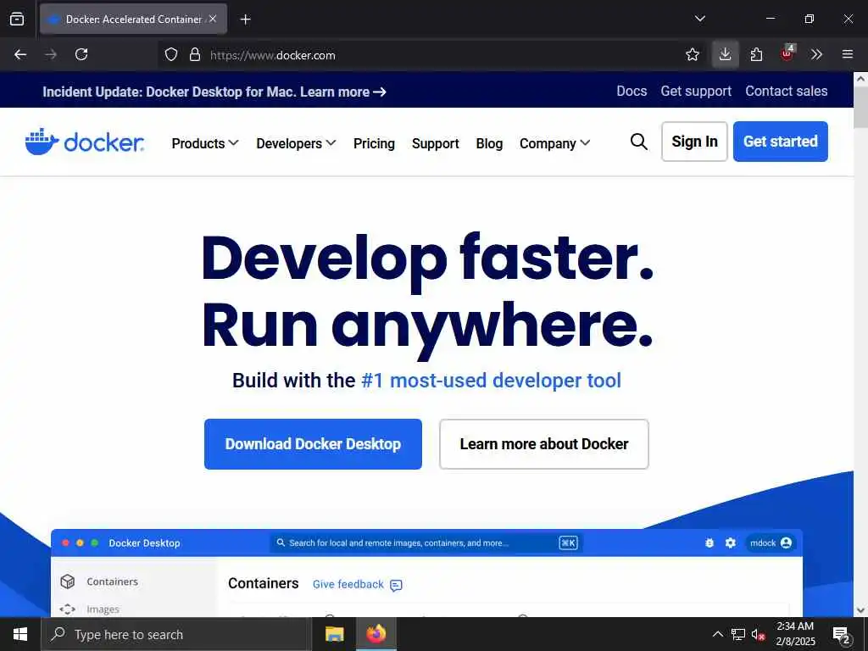Screen dimensions: 868x651
Task: Open the network tray icon
Action: (x=738, y=634)
